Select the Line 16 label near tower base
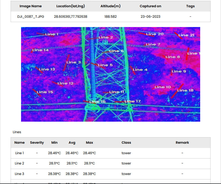 pyautogui.click(x=97, y=102)
